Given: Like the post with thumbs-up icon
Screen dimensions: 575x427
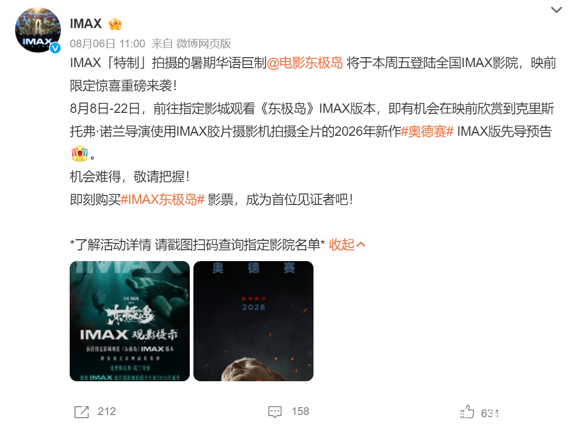Looking at the screenshot, I should click(x=467, y=411).
